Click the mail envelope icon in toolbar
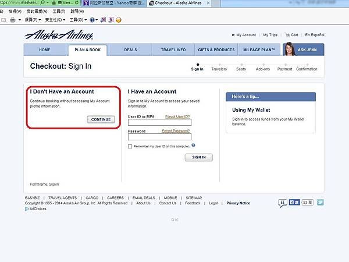Viewport: 349px width, 262px height. click(x=3, y=20)
